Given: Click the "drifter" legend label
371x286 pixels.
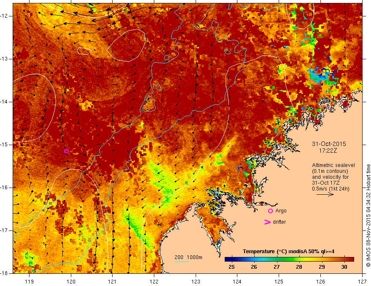Looking at the screenshot, I should coord(279,222).
